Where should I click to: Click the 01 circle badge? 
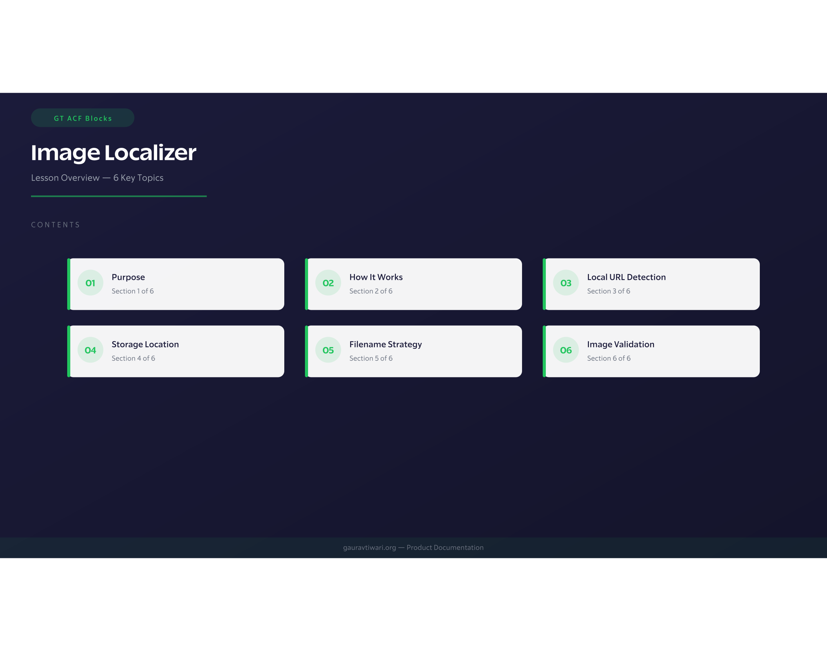[x=90, y=283]
